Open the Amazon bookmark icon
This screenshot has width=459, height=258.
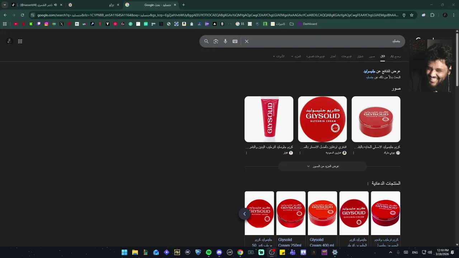184,24
